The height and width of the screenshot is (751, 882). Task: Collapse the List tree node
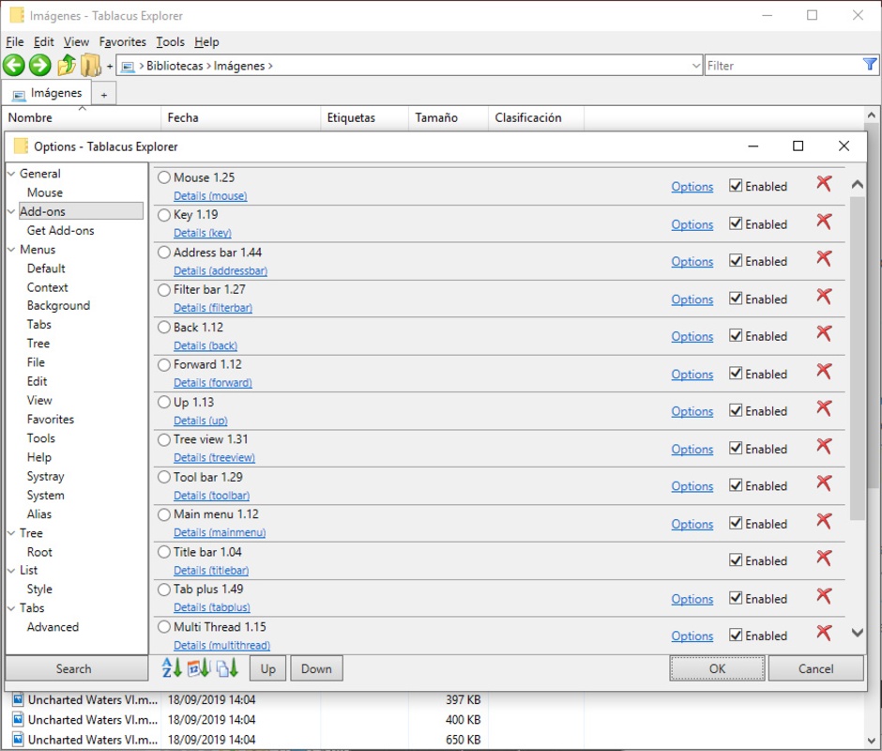point(11,570)
